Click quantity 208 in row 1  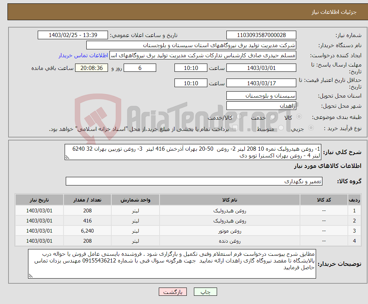click(87, 211)
